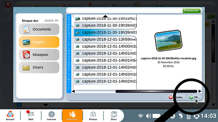
Task: Click the up arrow above file list
Action: tap(105, 16)
